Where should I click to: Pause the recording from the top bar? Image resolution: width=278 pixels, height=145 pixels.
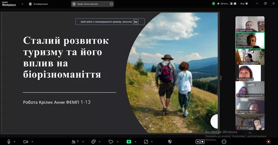231,3
